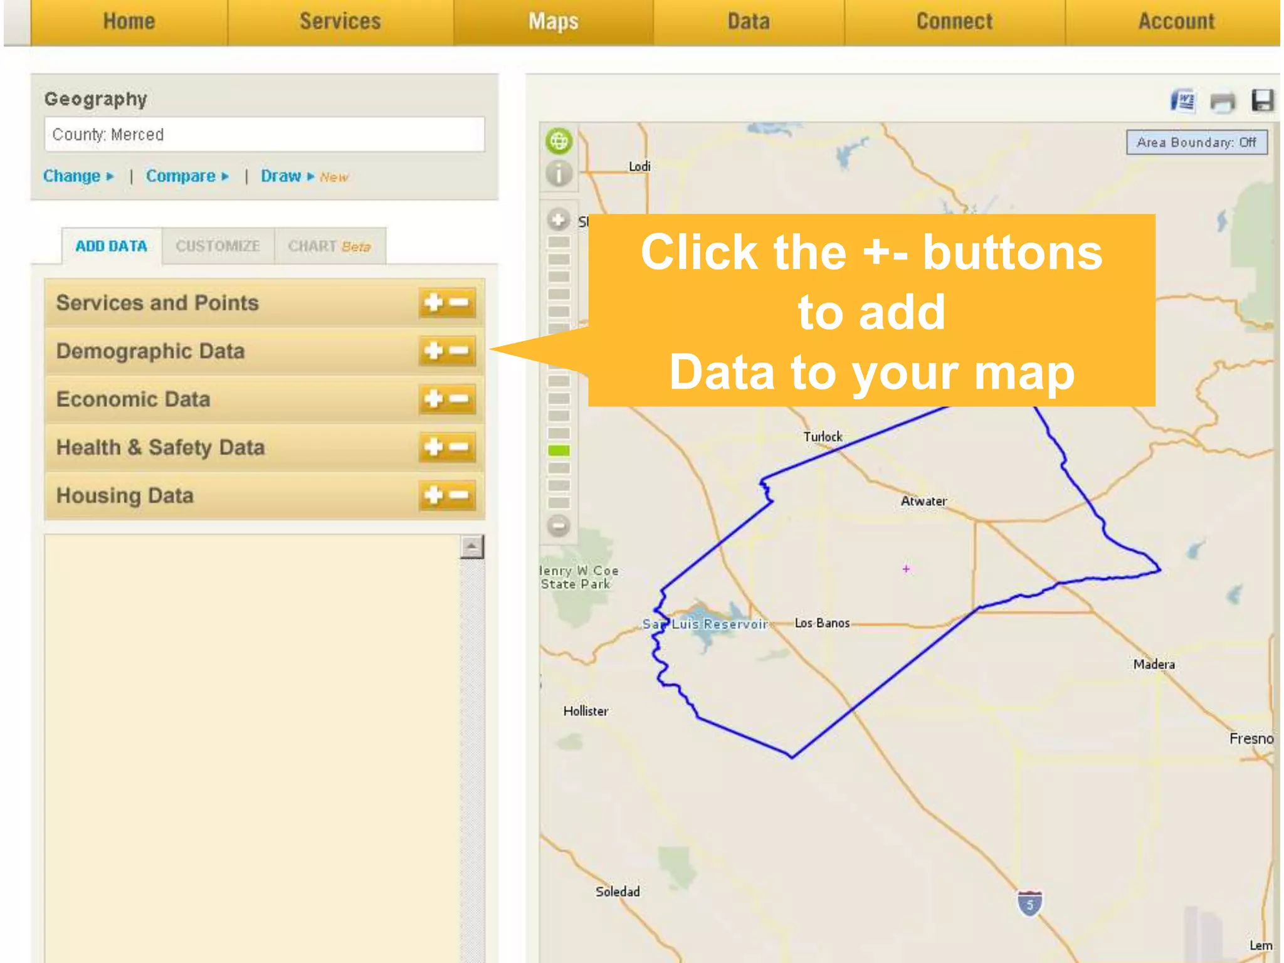This screenshot has height=963, width=1284.
Task: Click the Atwater label on map
Action: (x=924, y=501)
